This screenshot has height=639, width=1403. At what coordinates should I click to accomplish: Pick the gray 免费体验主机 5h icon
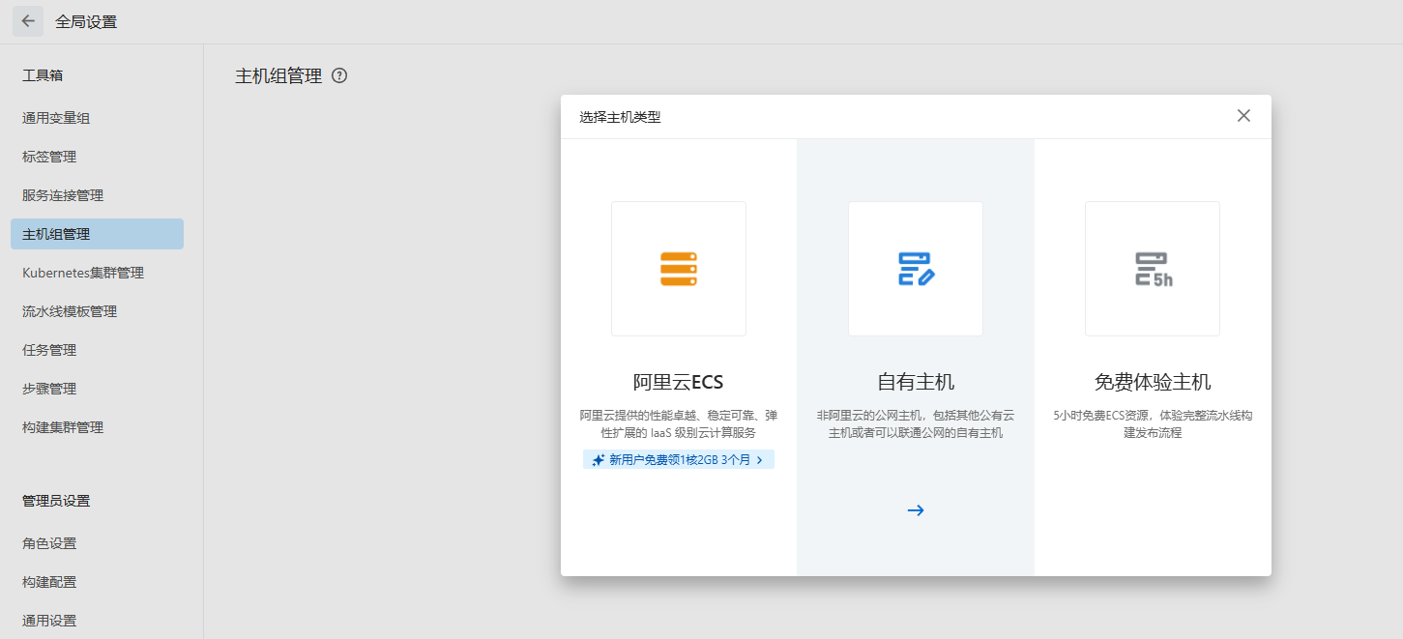1152,269
